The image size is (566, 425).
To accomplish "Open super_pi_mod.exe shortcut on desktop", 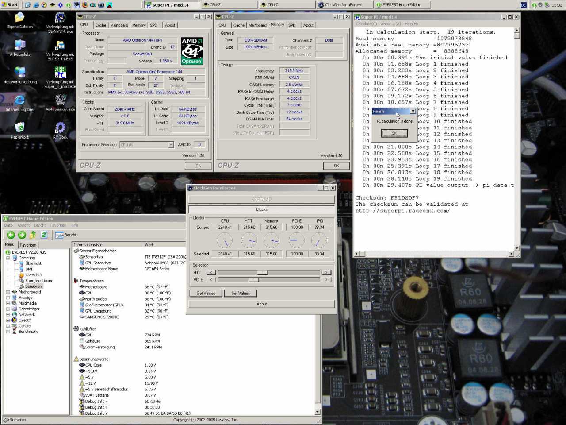I will tap(60, 77).
